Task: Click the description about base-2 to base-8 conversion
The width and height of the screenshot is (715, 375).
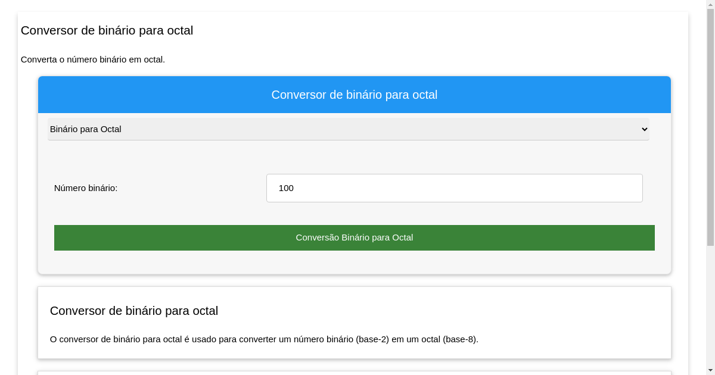Action: click(x=264, y=339)
